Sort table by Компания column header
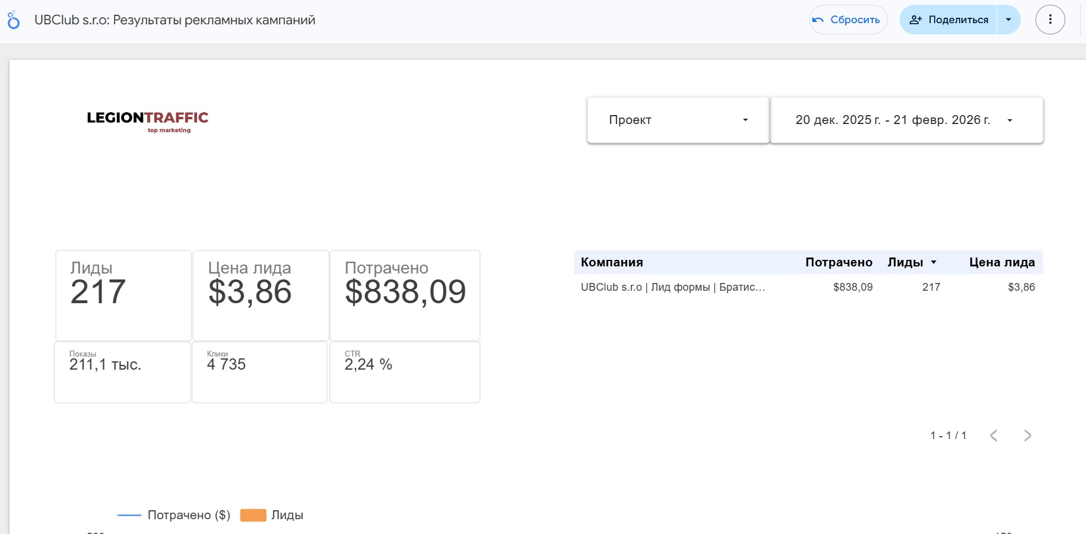This screenshot has width=1086, height=534. pyautogui.click(x=612, y=262)
